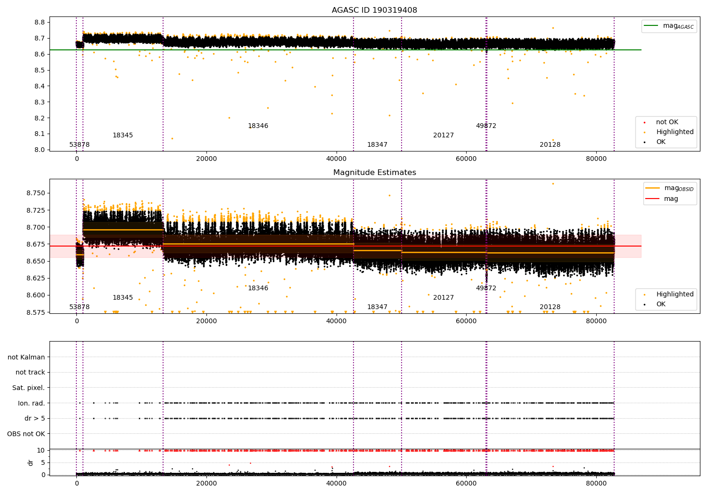The image size is (707, 494).
Task: Click obsid label 18346 in Magnitude Estimates plot
Action: pos(258,288)
